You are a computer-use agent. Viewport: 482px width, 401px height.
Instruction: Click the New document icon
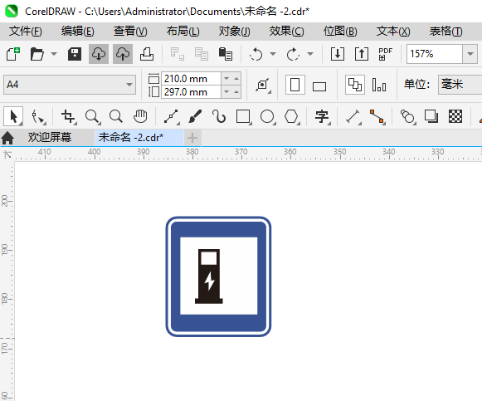pos(13,54)
